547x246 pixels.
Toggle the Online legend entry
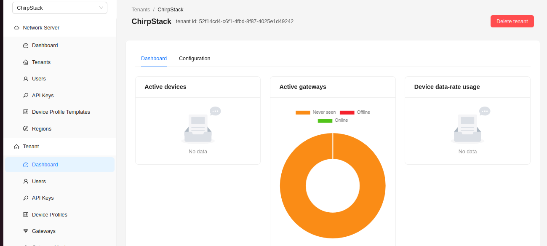(333, 120)
